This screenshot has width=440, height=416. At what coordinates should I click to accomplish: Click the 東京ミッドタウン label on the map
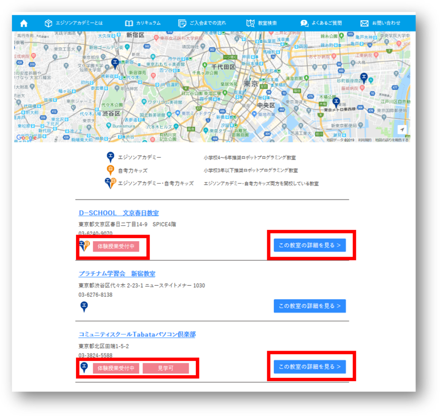point(199,113)
